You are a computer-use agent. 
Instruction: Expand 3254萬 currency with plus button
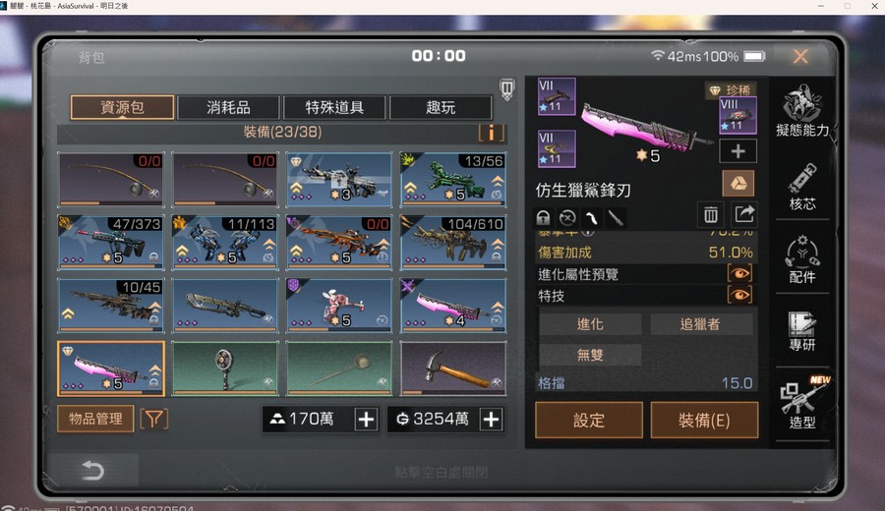(491, 419)
